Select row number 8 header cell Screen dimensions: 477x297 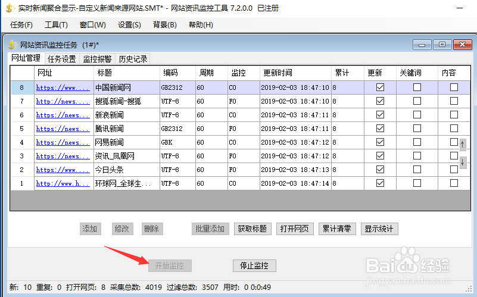coord(22,87)
